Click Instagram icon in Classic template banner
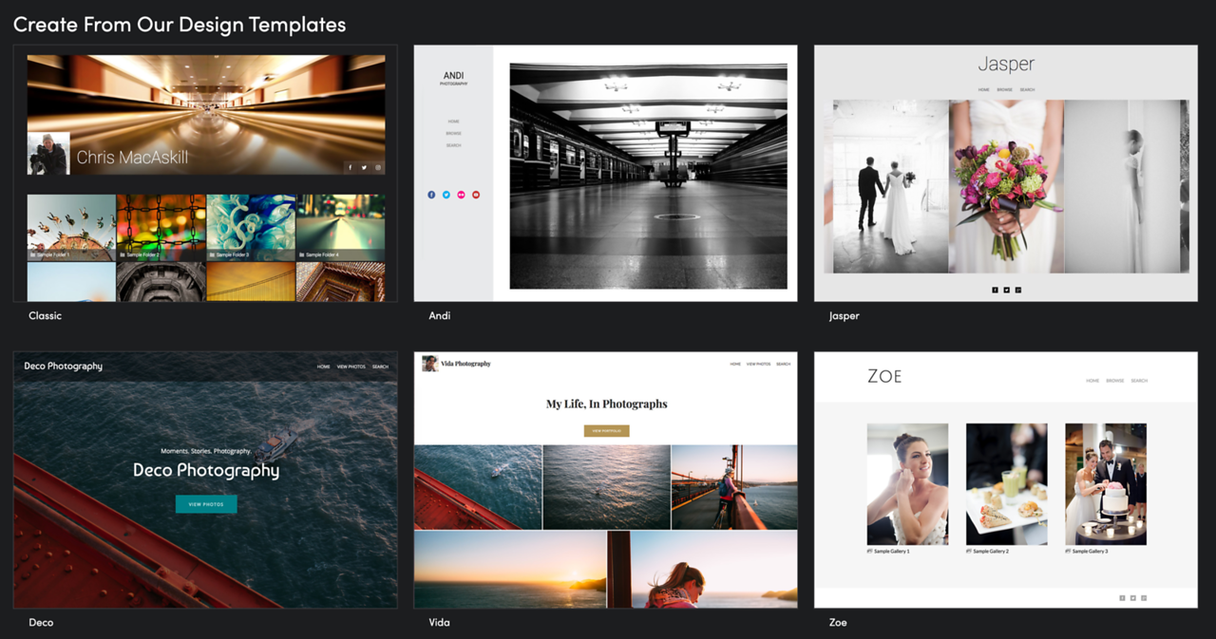The image size is (1216, 639). pyautogui.click(x=378, y=167)
